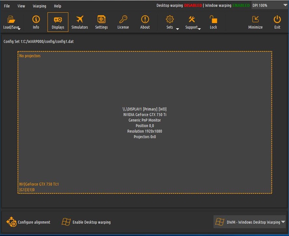Click the Configure alignment icon
Screen dimensions: 289x236
tap(11, 222)
